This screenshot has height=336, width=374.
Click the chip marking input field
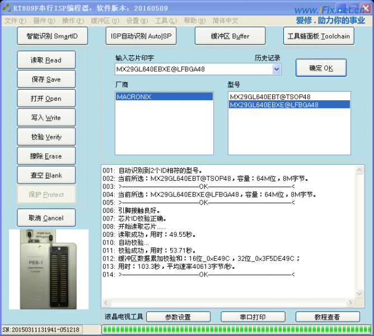(193, 69)
